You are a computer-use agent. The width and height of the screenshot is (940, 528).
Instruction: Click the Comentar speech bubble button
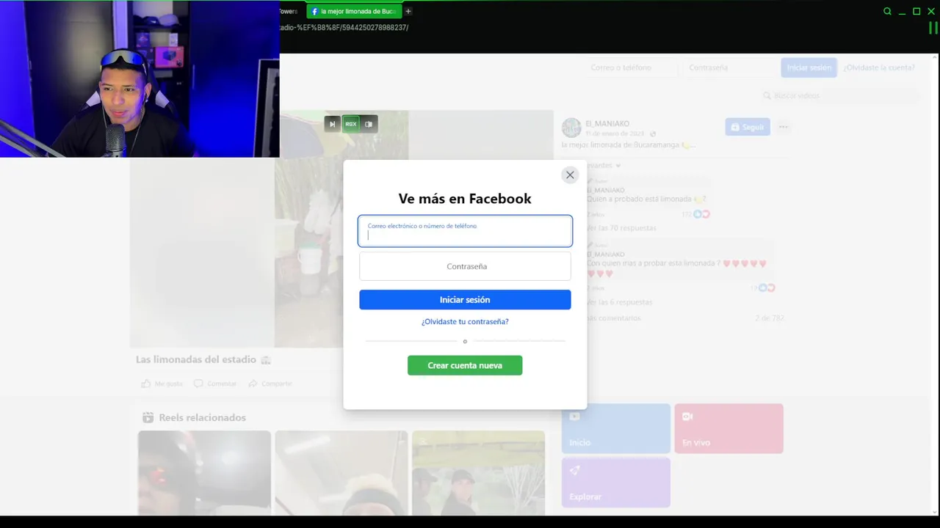point(215,384)
